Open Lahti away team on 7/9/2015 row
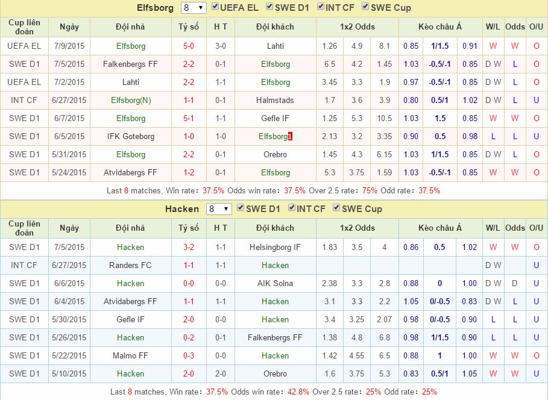 click(276, 46)
